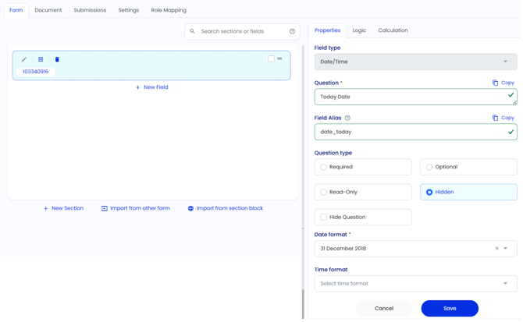523x322 pixels.
Task: Click the plus icon next to New Field
Action: click(x=137, y=87)
